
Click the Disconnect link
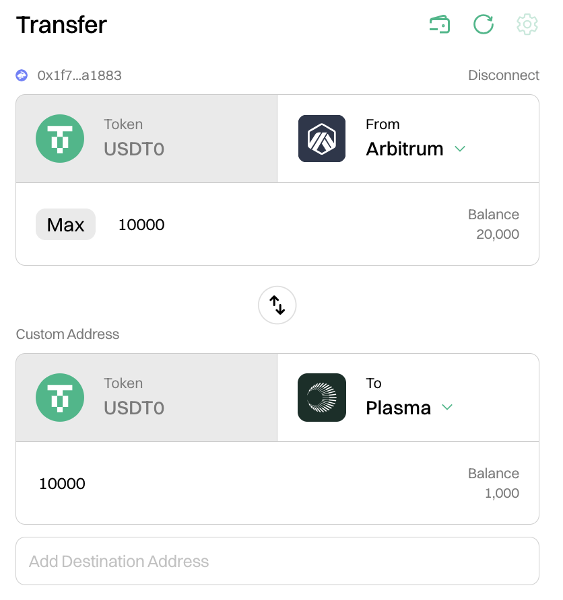504,75
